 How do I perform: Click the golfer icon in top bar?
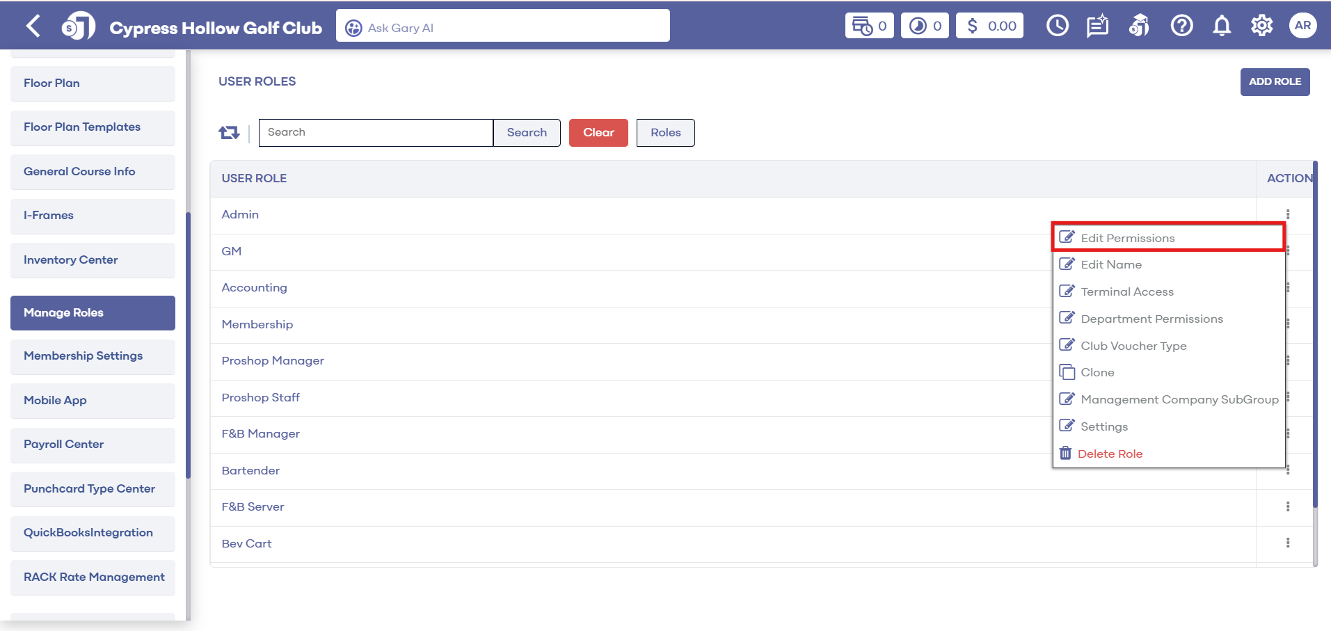tap(1139, 26)
